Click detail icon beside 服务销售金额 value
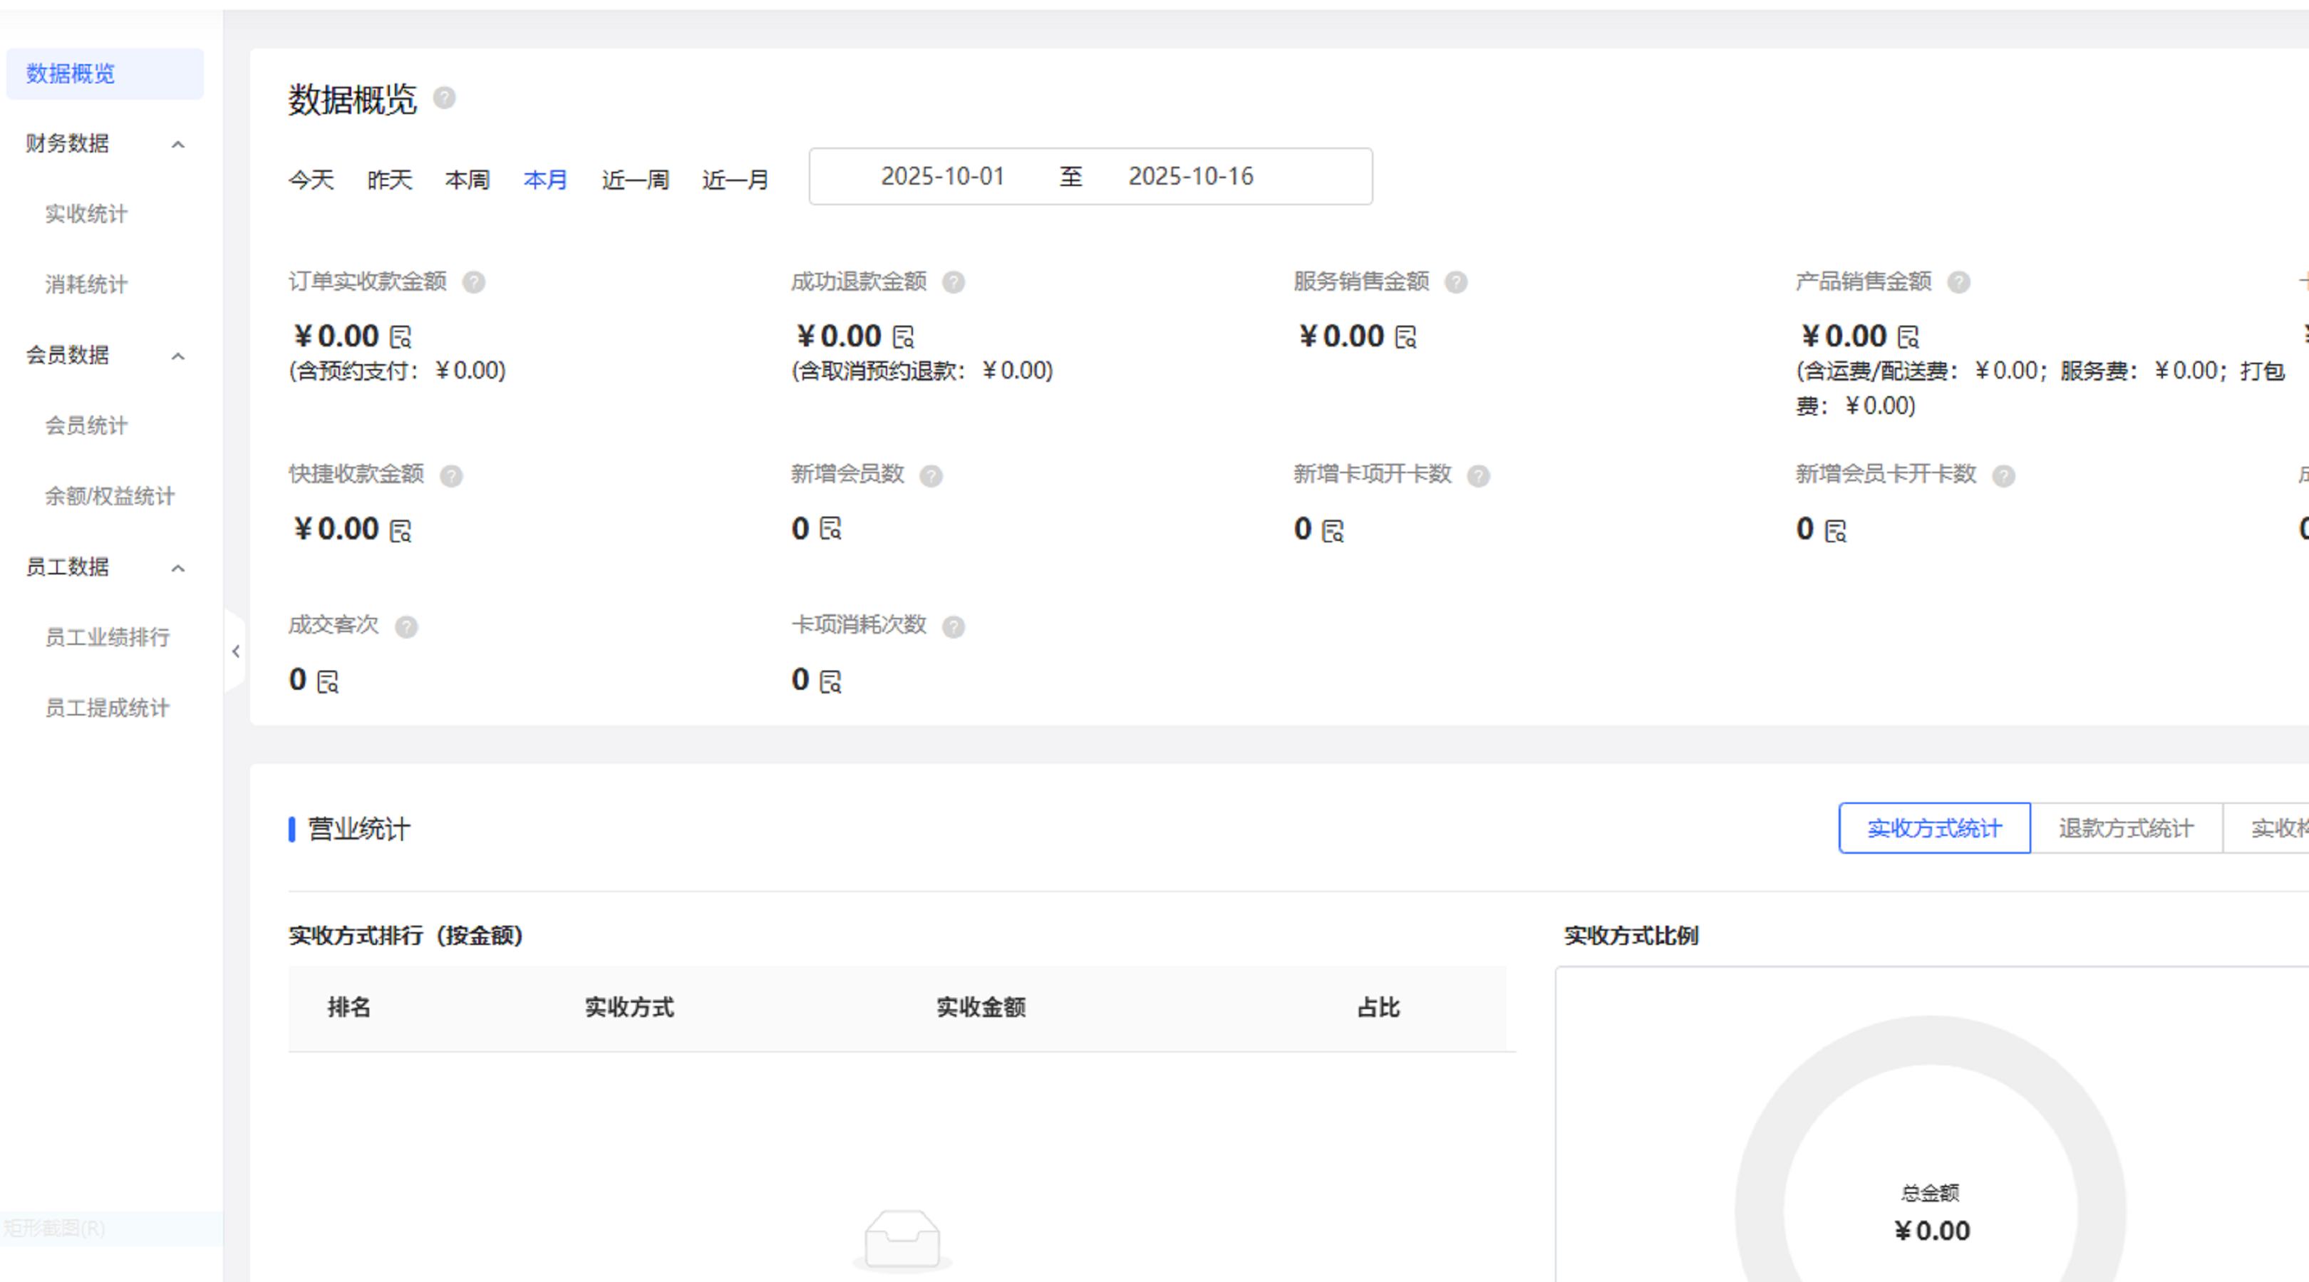The width and height of the screenshot is (2309, 1282). [x=1405, y=337]
